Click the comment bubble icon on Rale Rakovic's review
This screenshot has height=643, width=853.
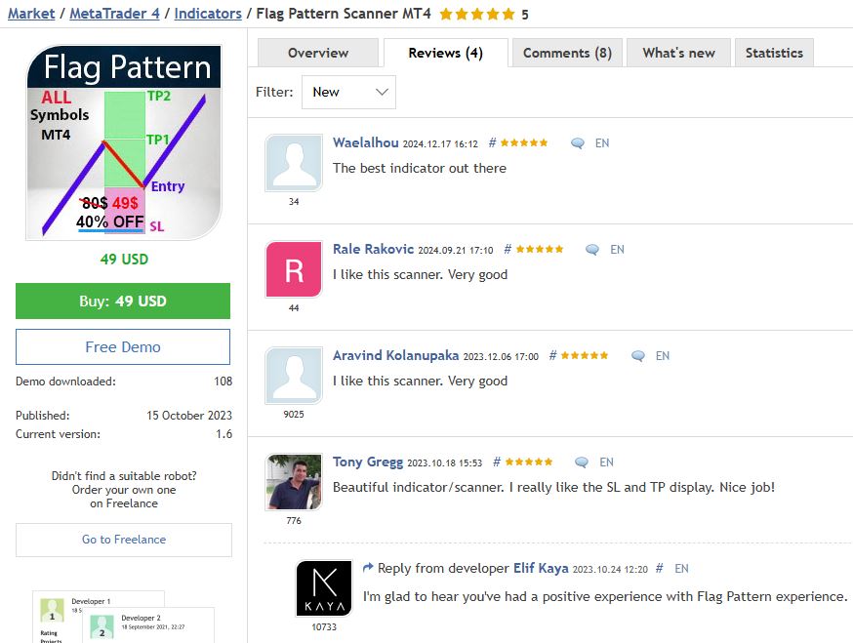click(x=591, y=250)
